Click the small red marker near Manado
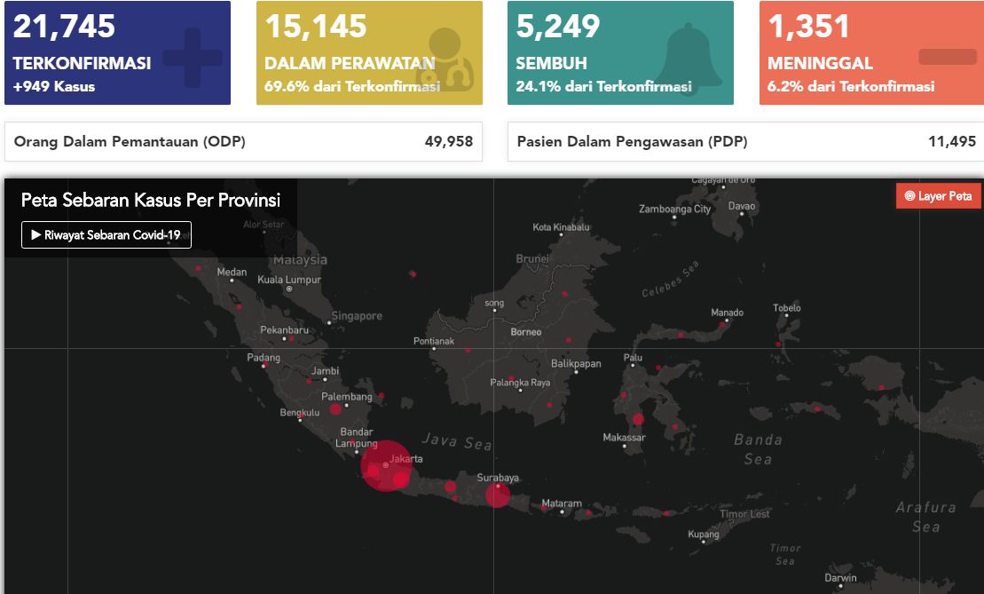The image size is (984, 594). [721, 325]
